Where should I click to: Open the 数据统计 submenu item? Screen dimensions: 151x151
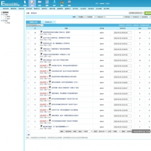click(68, 9)
